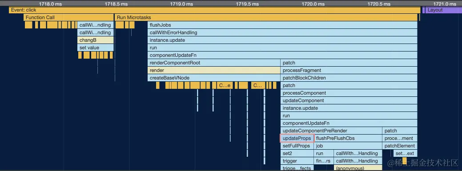Select callWith…Handling bar beside fin…rs
The height and width of the screenshot is (171, 462).
358,161
